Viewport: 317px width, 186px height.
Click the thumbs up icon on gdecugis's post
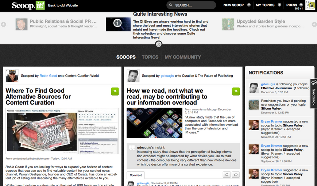pyautogui.click(x=227, y=175)
